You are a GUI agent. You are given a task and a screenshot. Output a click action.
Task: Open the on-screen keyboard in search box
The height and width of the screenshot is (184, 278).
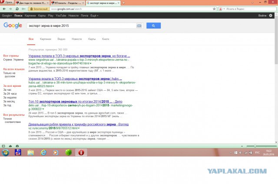pyautogui.click(x=139, y=26)
